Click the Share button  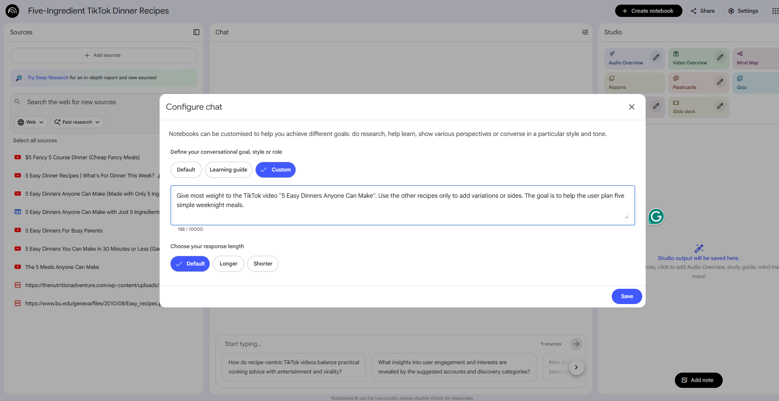pyautogui.click(x=703, y=11)
